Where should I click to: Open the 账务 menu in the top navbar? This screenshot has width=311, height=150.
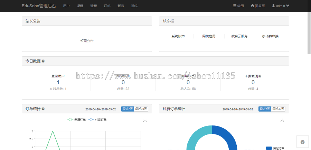click(121, 6)
